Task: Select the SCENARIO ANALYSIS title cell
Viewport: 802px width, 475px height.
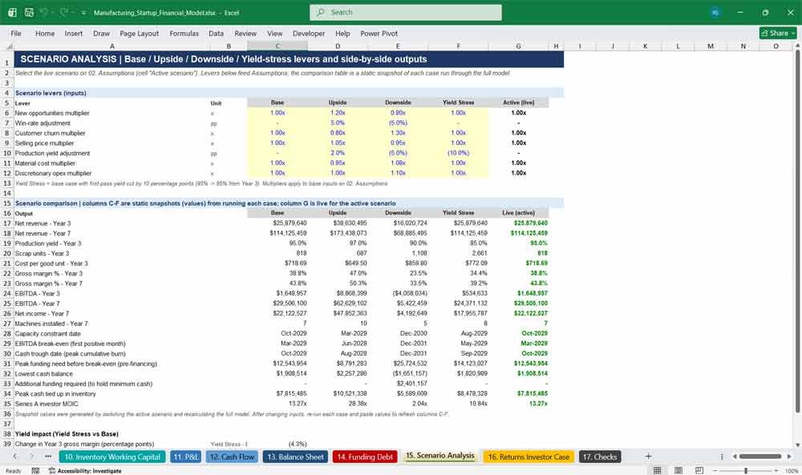Action: [289, 59]
